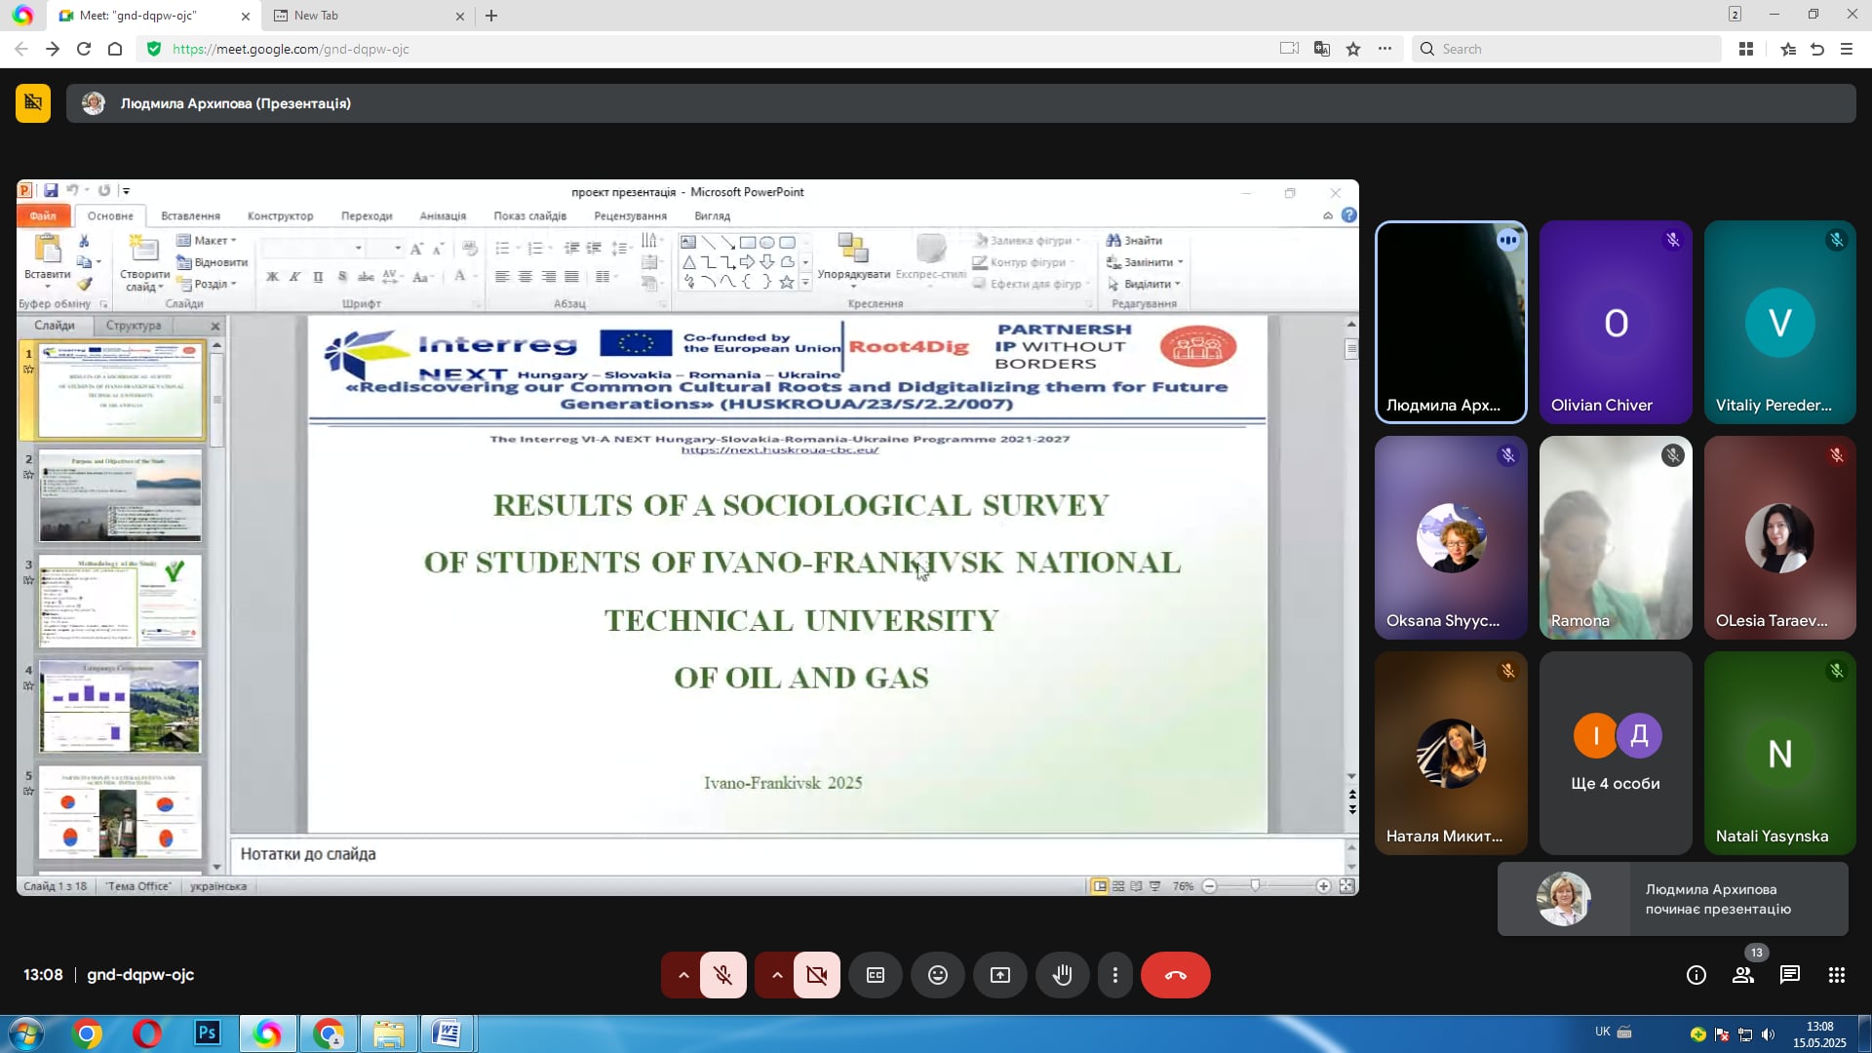Click zoom in plus in PowerPoint status bar
The height and width of the screenshot is (1053, 1872).
pyautogui.click(x=1323, y=886)
